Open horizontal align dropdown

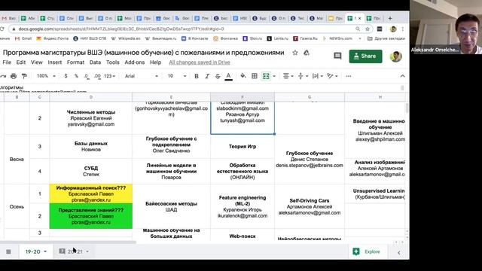(288, 76)
